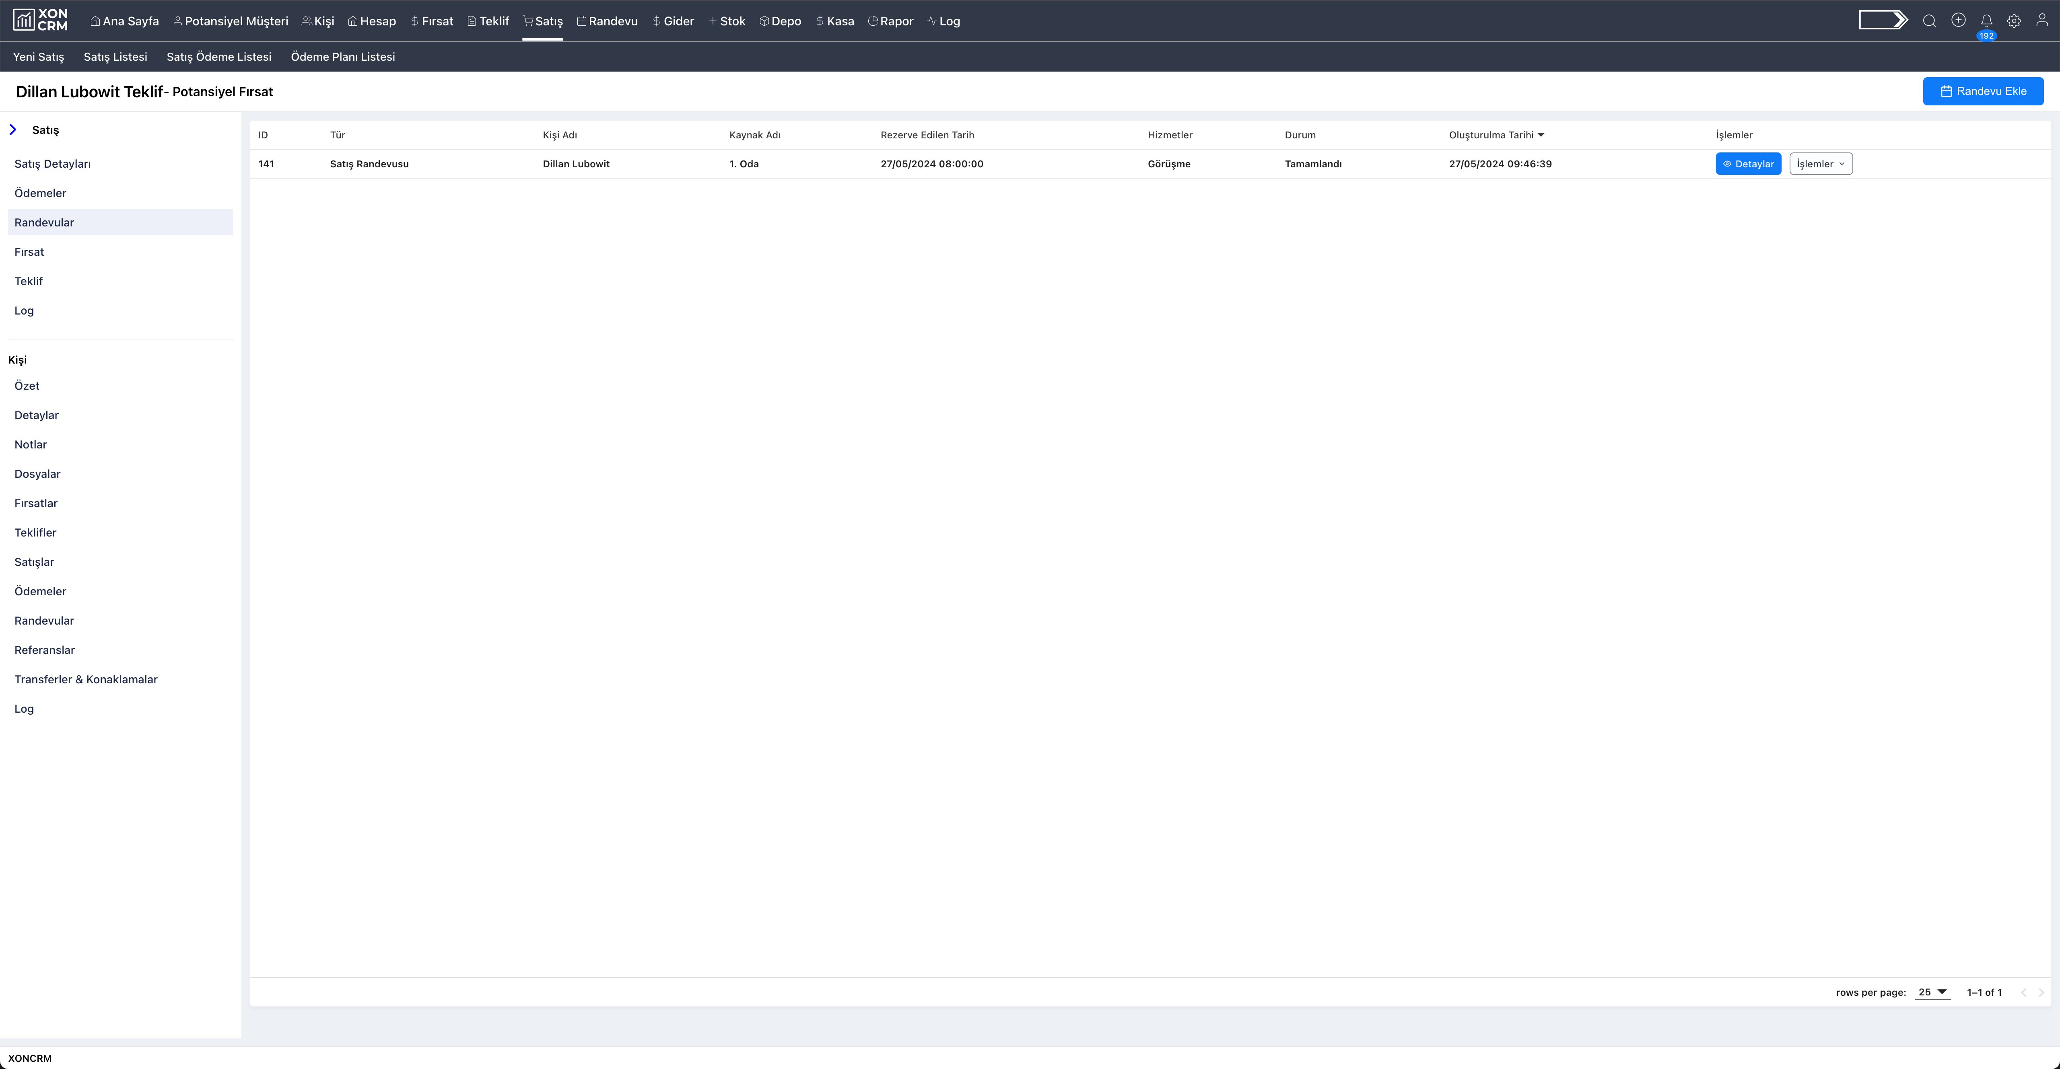Click Satış Randevusu cell

[369, 164]
